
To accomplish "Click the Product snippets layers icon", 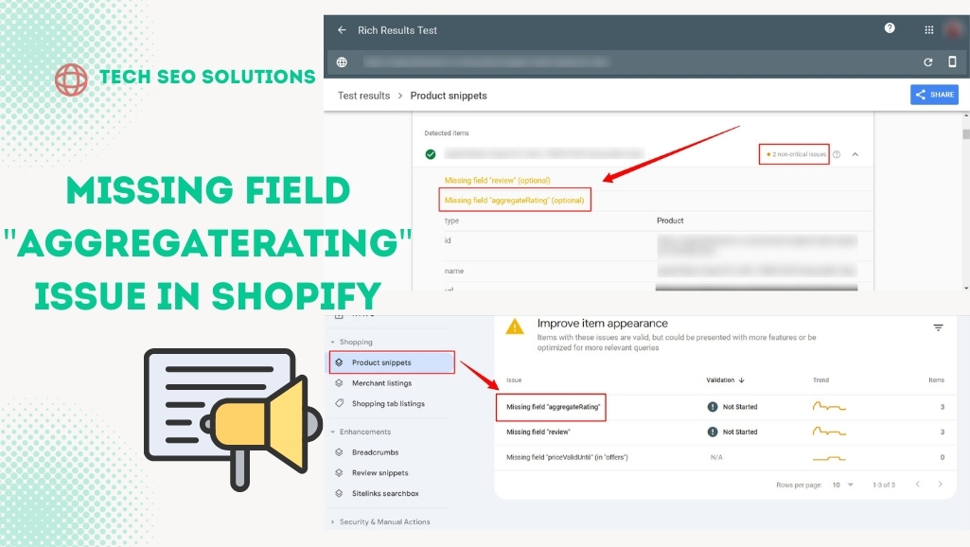I will tap(339, 362).
